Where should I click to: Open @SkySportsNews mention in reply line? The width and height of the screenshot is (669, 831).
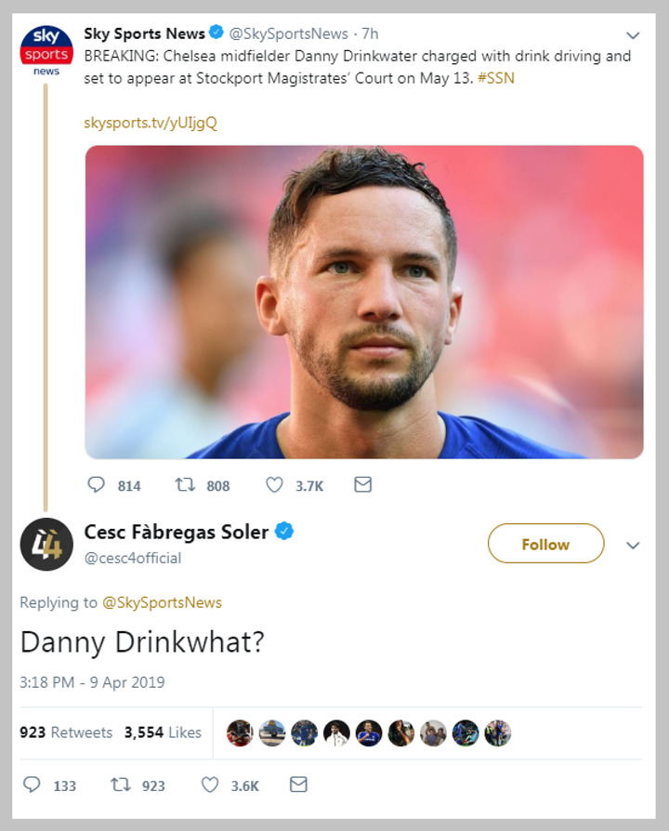[162, 602]
